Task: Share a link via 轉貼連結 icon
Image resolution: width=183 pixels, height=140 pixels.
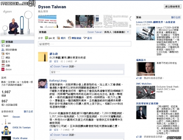Action: [x=69, y=38]
